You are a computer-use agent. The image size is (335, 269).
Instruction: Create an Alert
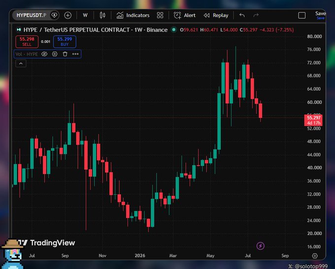coord(185,15)
